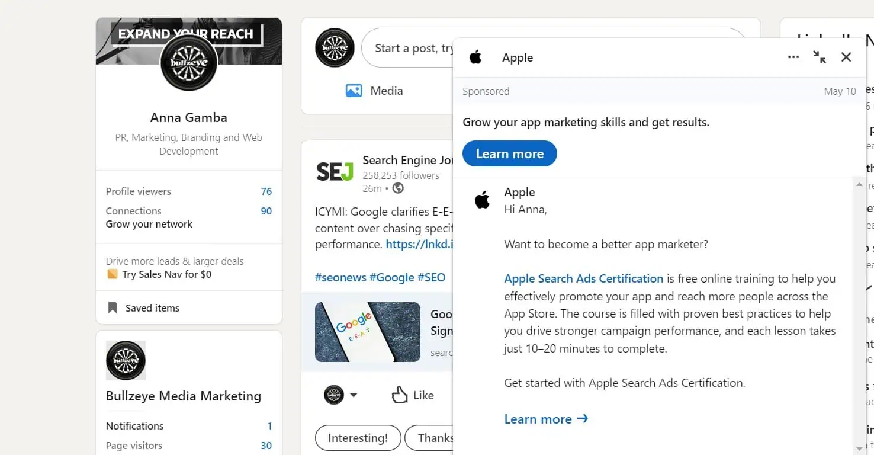874x455 pixels.
Task: Open the Google E-E-A-T article thumbnail
Action: coord(368,332)
